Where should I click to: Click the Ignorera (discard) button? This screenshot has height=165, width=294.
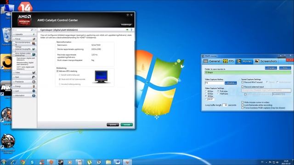(113, 125)
